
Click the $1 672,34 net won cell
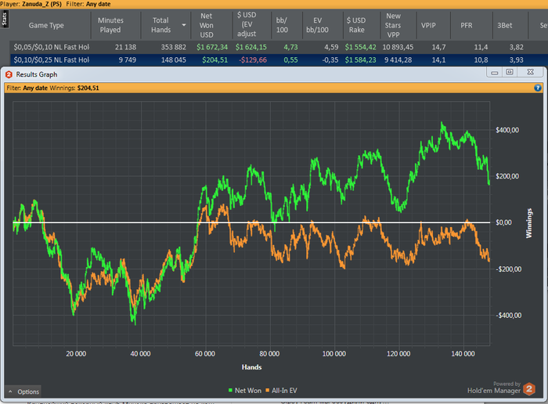[x=212, y=47]
